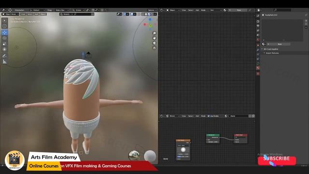309x174 pixels.
Task: Switch viewport to Wireframe shading
Action: coord(143,14)
